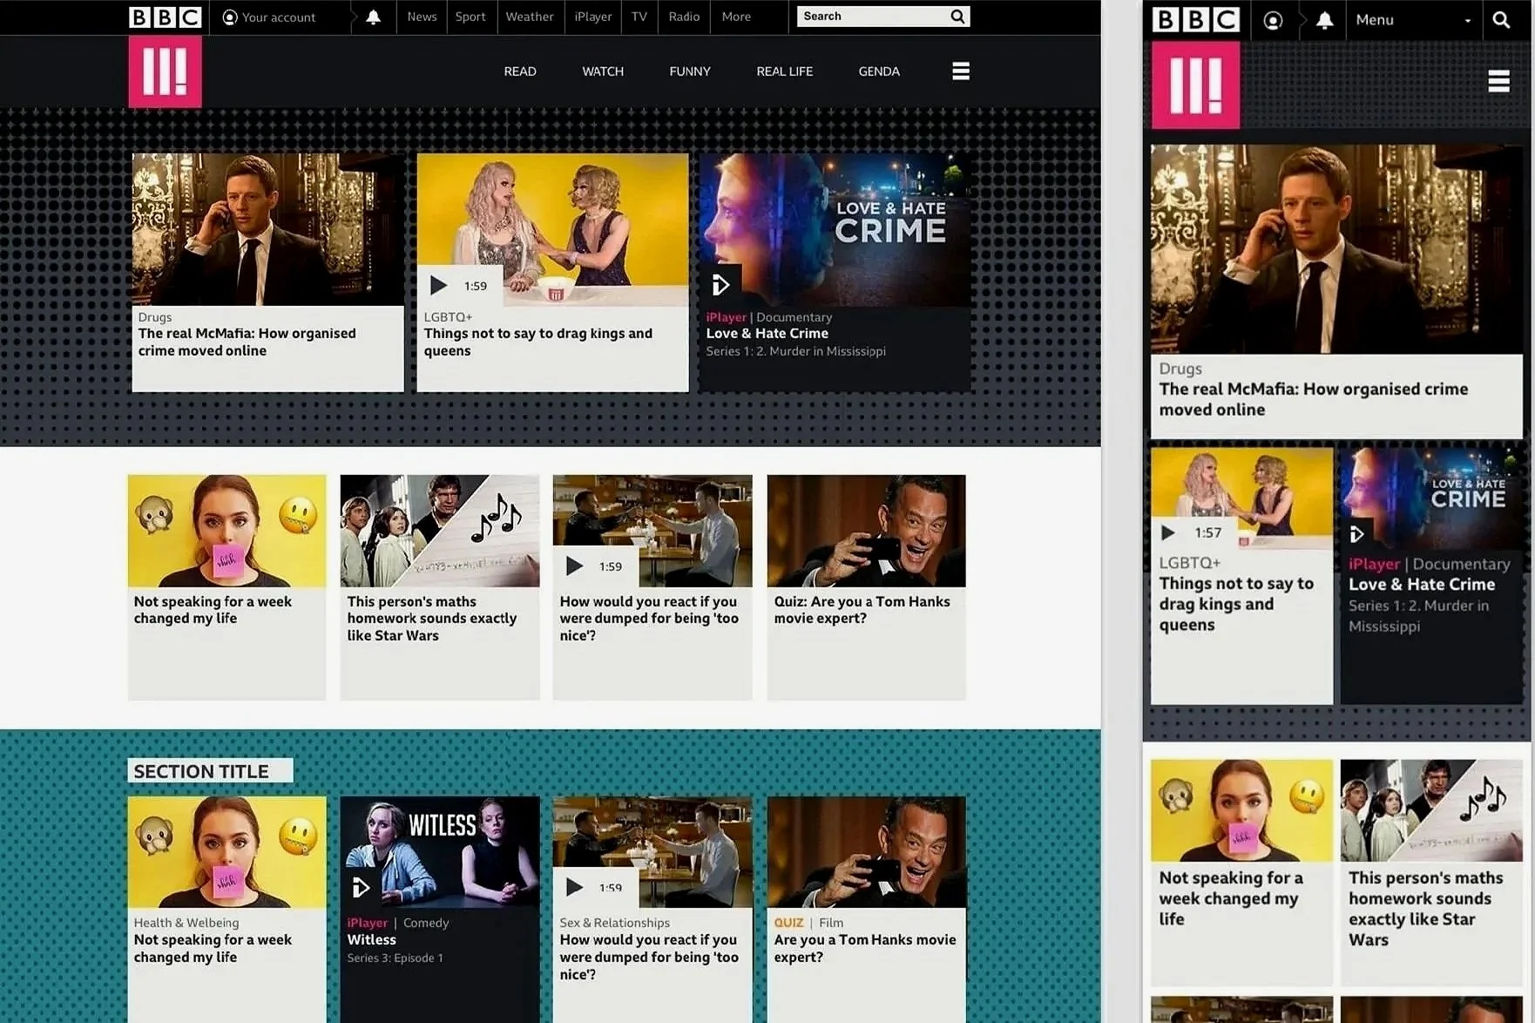Click the Witless title under Section Title
The height and width of the screenshot is (1023, 1535).
tap(371, 939)
